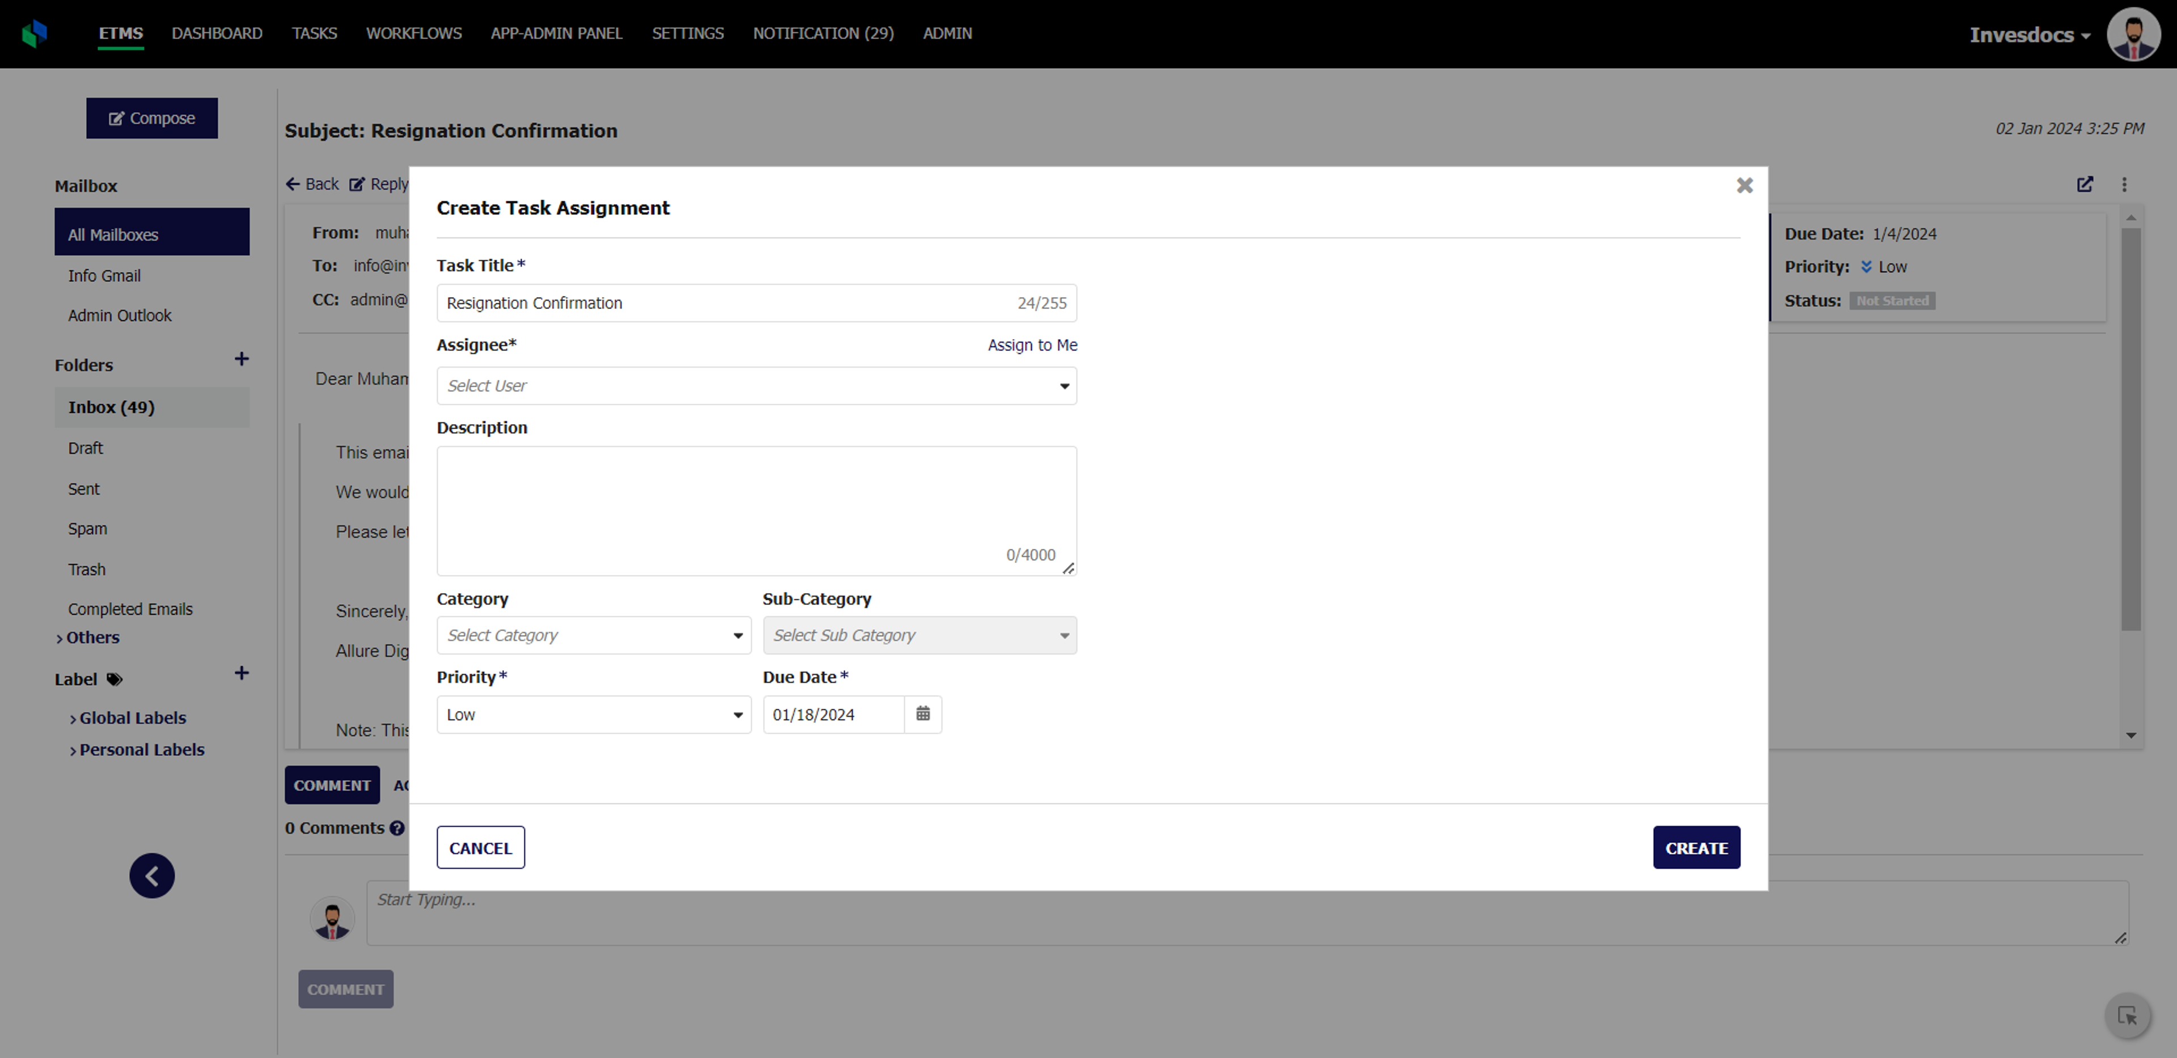Click the disabled COMMENT submit button
The height and width of the screenshot is (1058, 2177).
coord(346,989)
